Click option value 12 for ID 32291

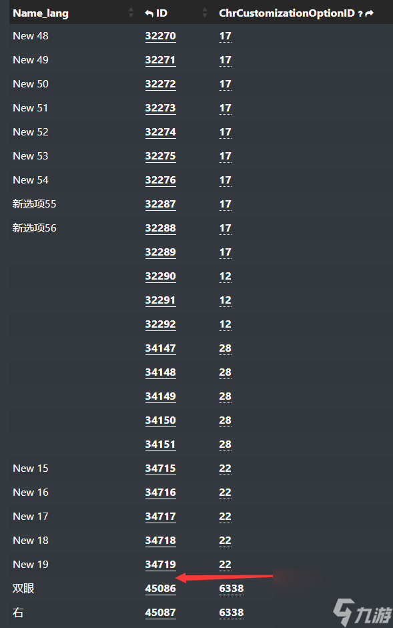(x=225, y=300)
